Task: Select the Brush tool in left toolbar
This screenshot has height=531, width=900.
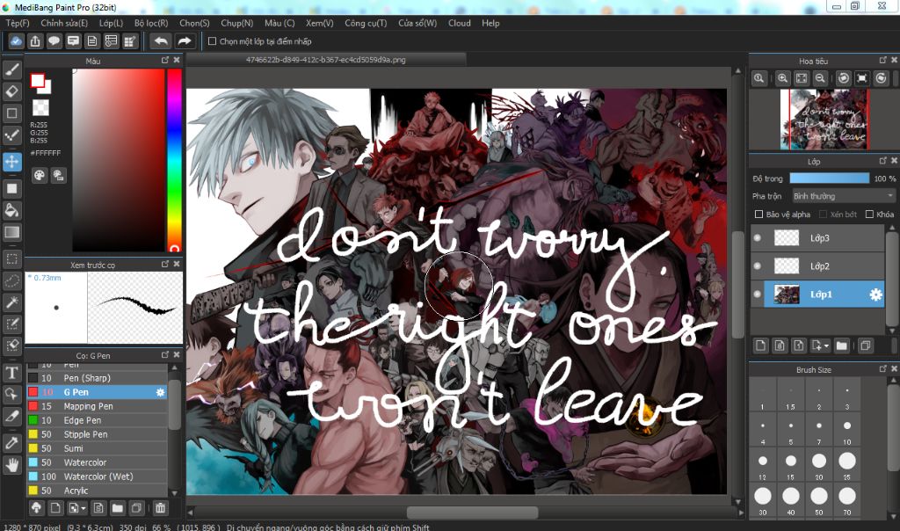Action: pyautogui.click(x=12, y=70)
